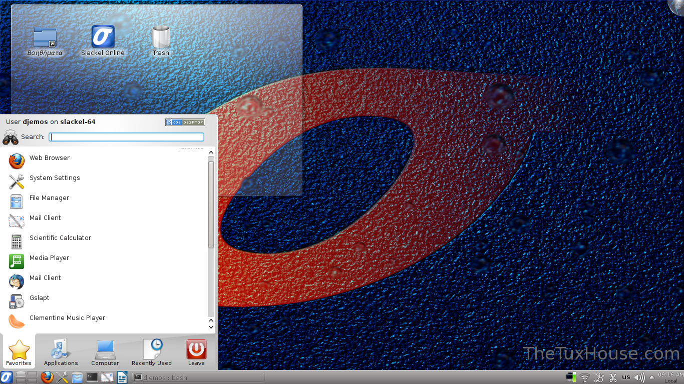Screen dimensions: 684x384
Task: Open the Wi-Fi network tray icon
Action: point(585,377)
